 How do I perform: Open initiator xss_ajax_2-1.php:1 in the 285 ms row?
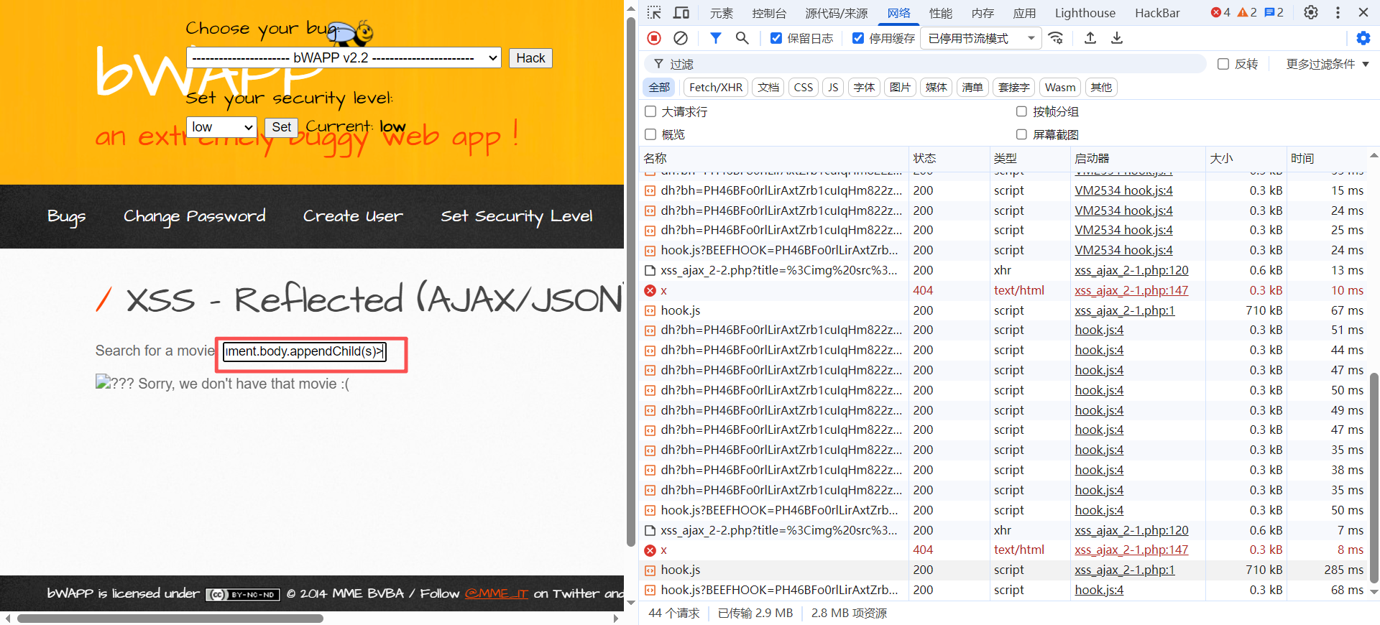coord(1124,570)
